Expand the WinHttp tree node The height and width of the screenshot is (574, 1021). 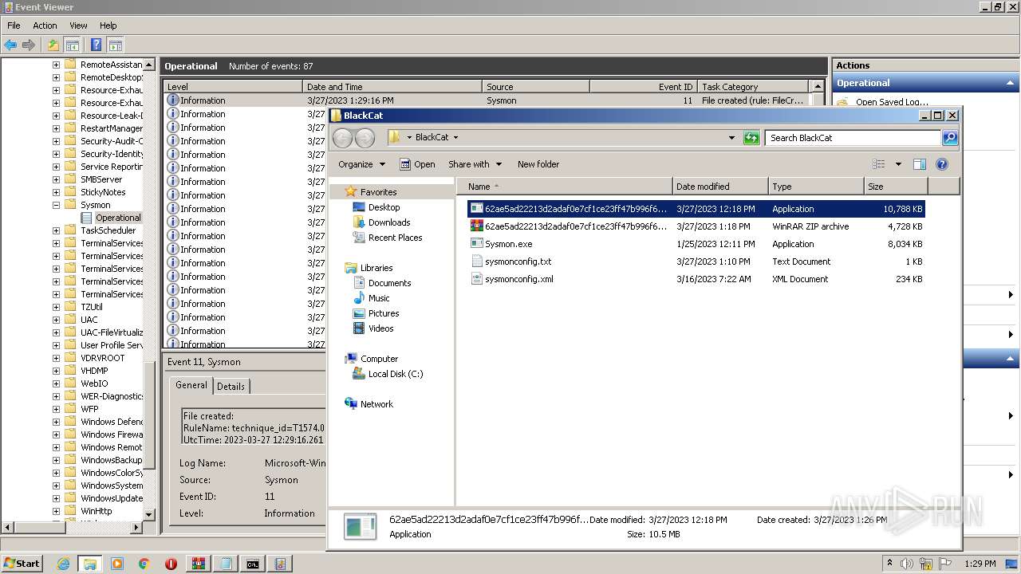[x=56, y=511]
